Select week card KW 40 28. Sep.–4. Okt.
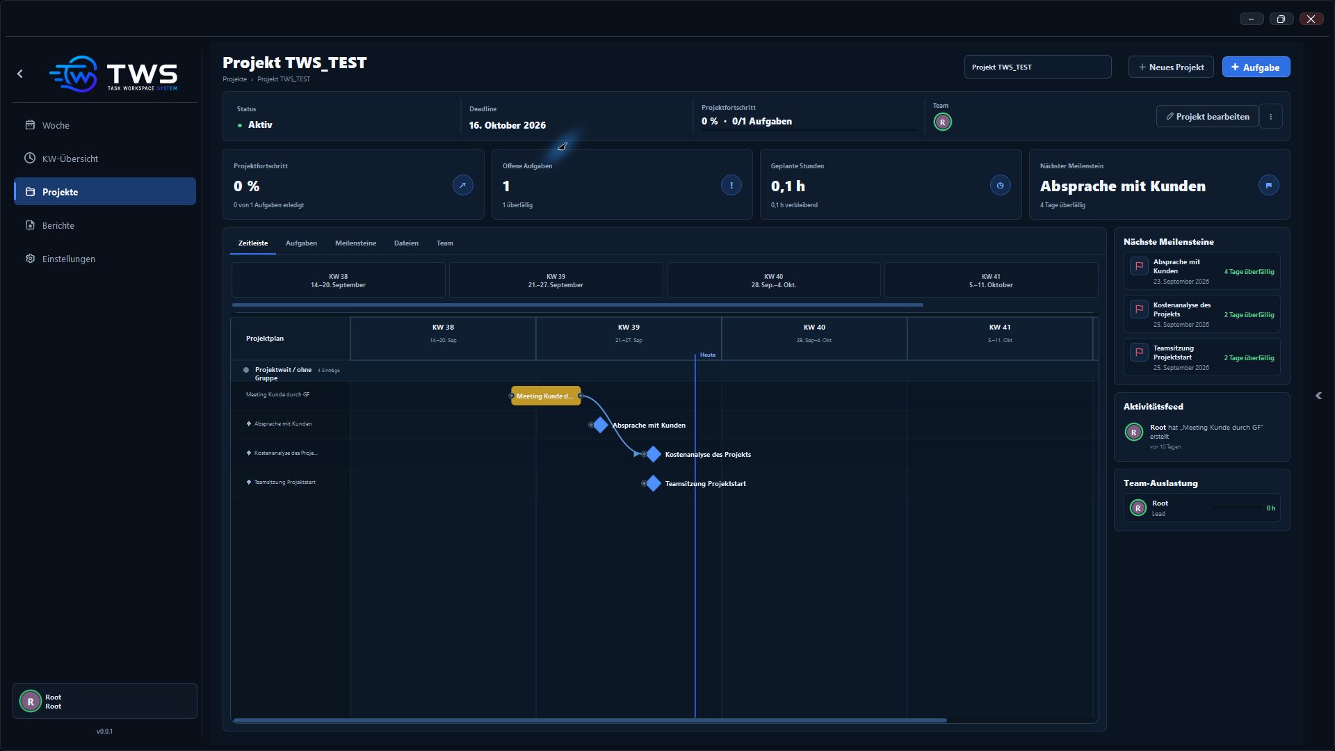This screenshot has width=1335, height=751. click(x=773, y=280)
